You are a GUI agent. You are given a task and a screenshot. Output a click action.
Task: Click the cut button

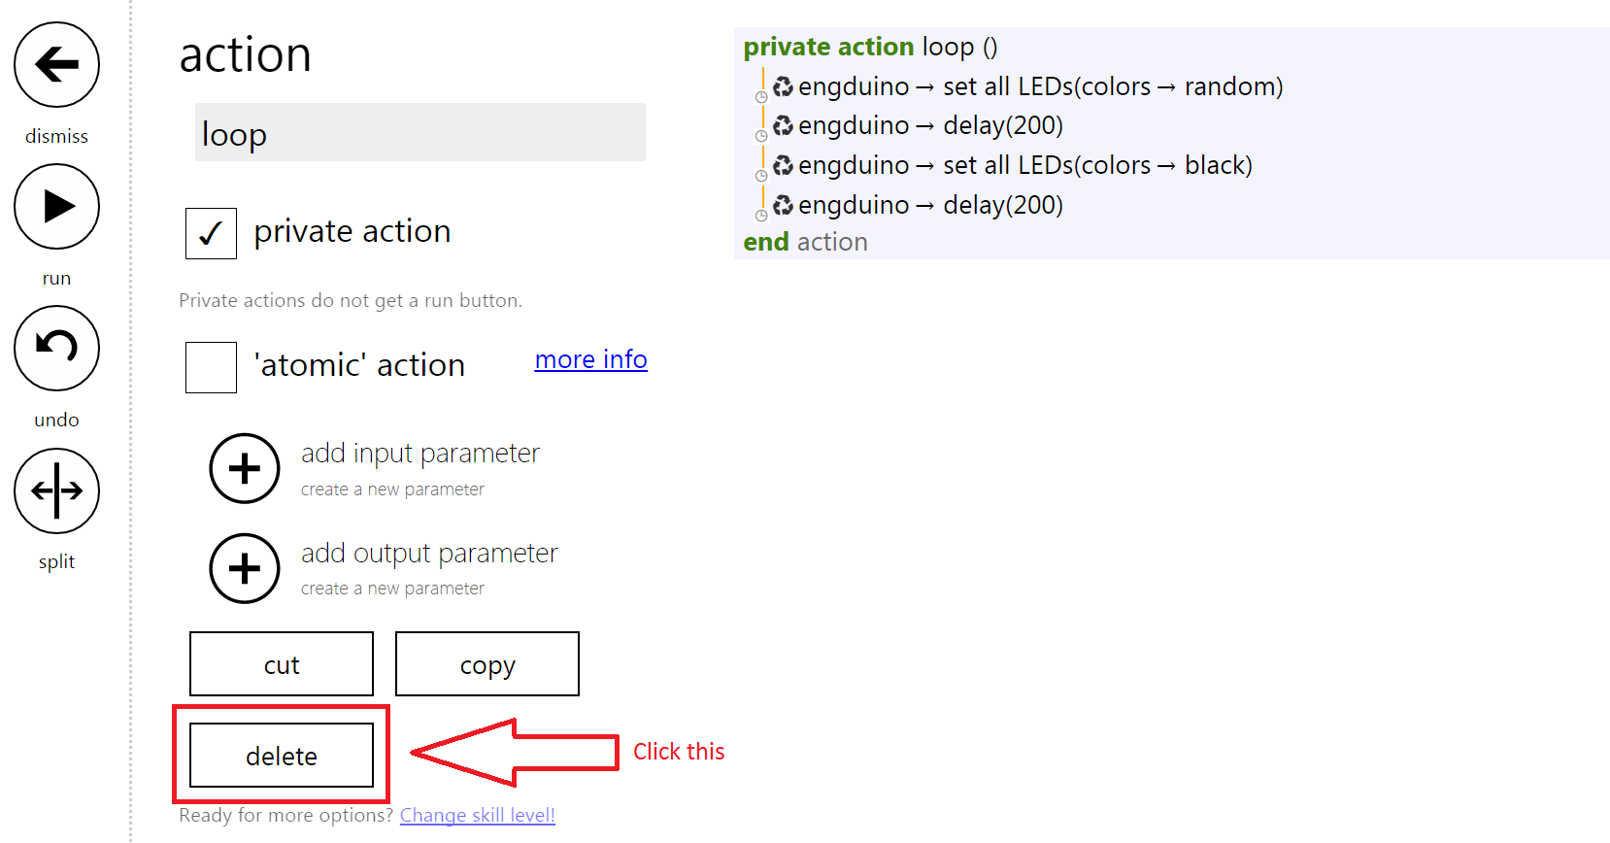pos(282,664)
